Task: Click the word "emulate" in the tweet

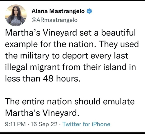Action: tap(119, 102)
